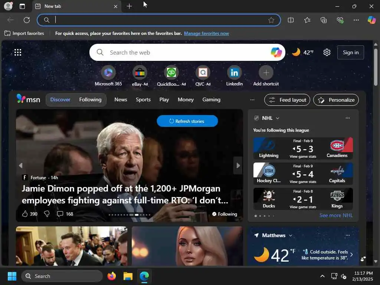View Ducks vs Kings game stats
Viewport: 380px width, 285px height.
(303, 207)
